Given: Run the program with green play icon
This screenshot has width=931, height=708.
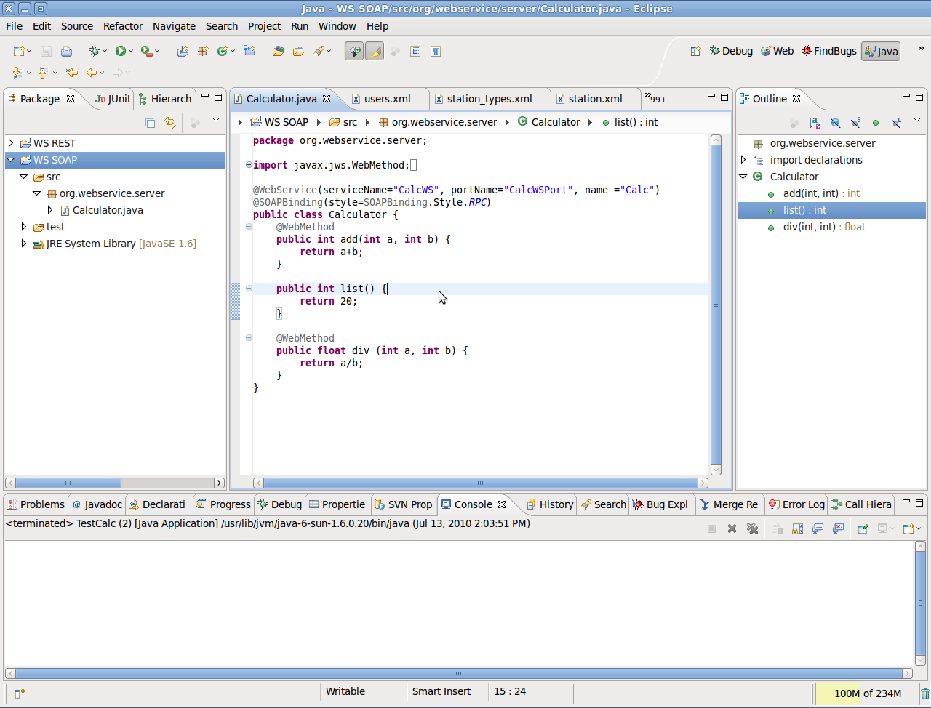Looking at the screenshot, I should click(121, 51).
